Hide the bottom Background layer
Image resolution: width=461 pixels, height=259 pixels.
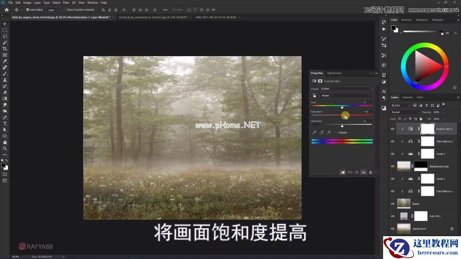pyautogui.click(x=393, y=229)
